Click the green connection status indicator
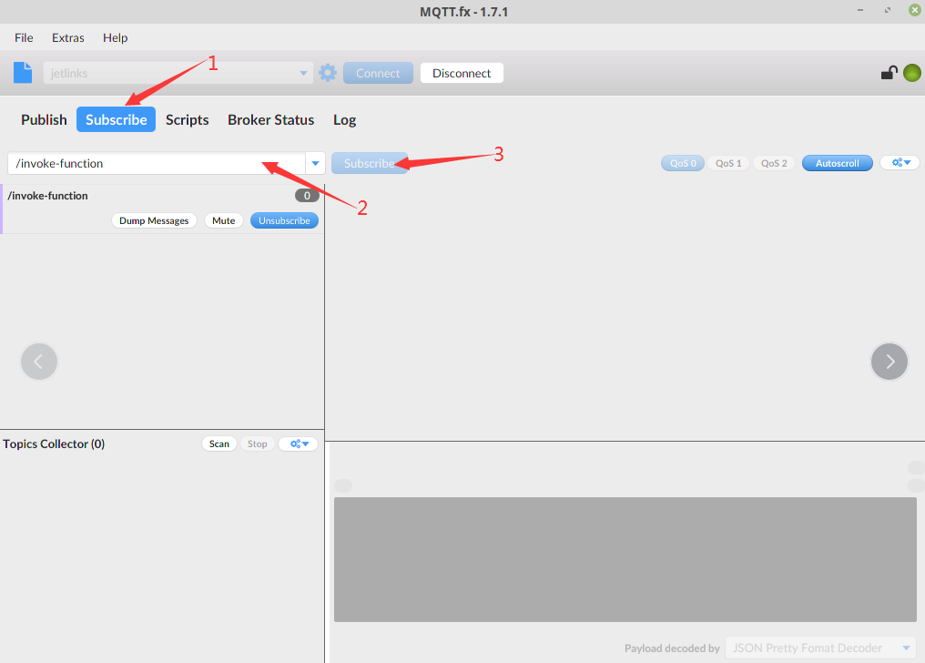The height and width of the screenshot is (663, 925). pyautogui.click(x=911, y=73)
